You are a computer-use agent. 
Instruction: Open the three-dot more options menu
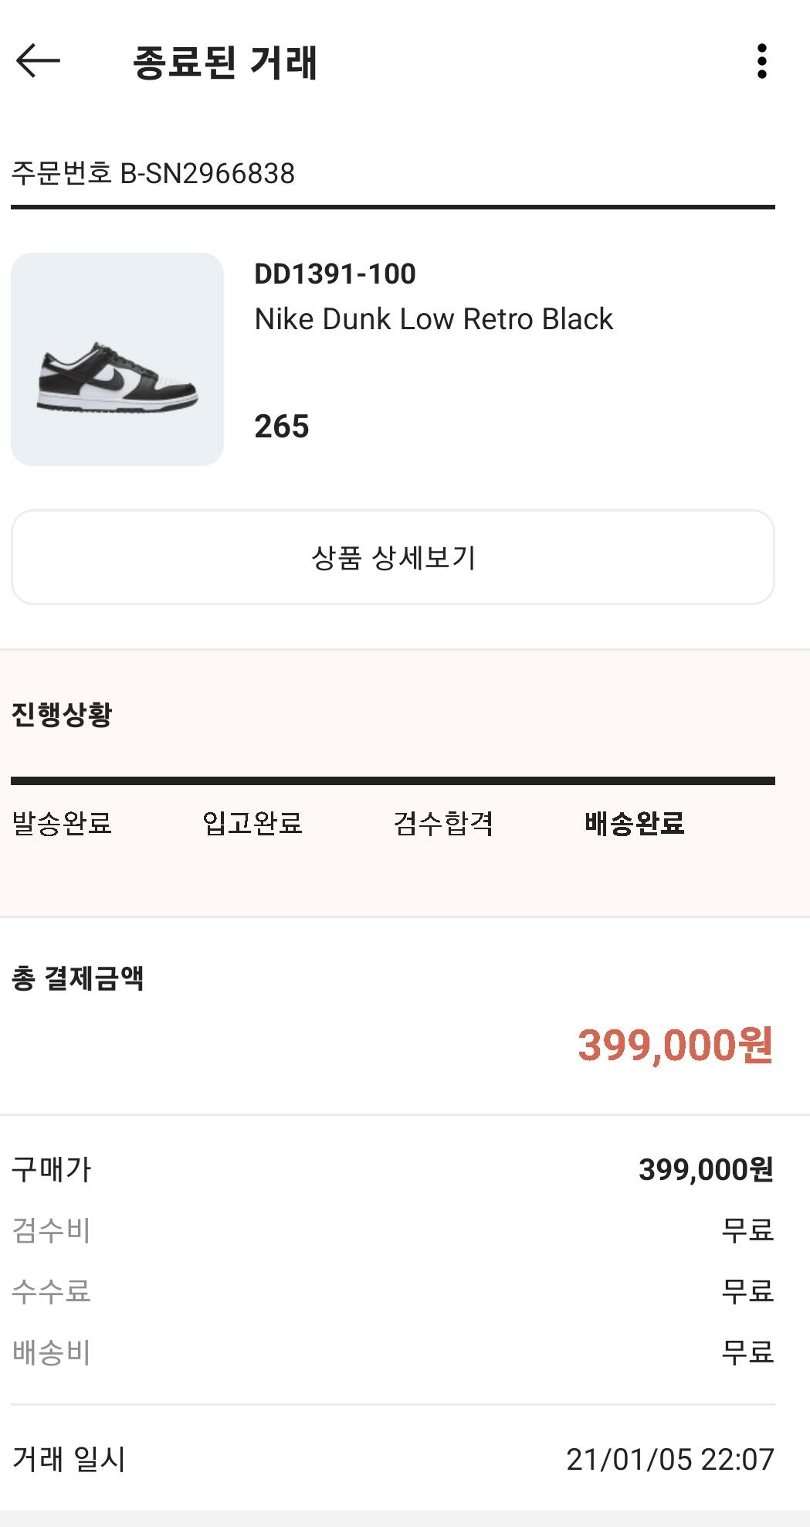pyautogui.click(x=761, y=61)
